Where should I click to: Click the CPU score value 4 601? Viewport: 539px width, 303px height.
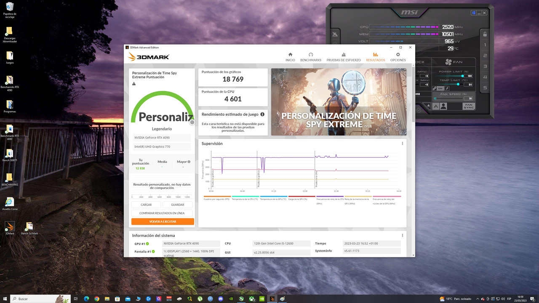[x=233, y=99]
